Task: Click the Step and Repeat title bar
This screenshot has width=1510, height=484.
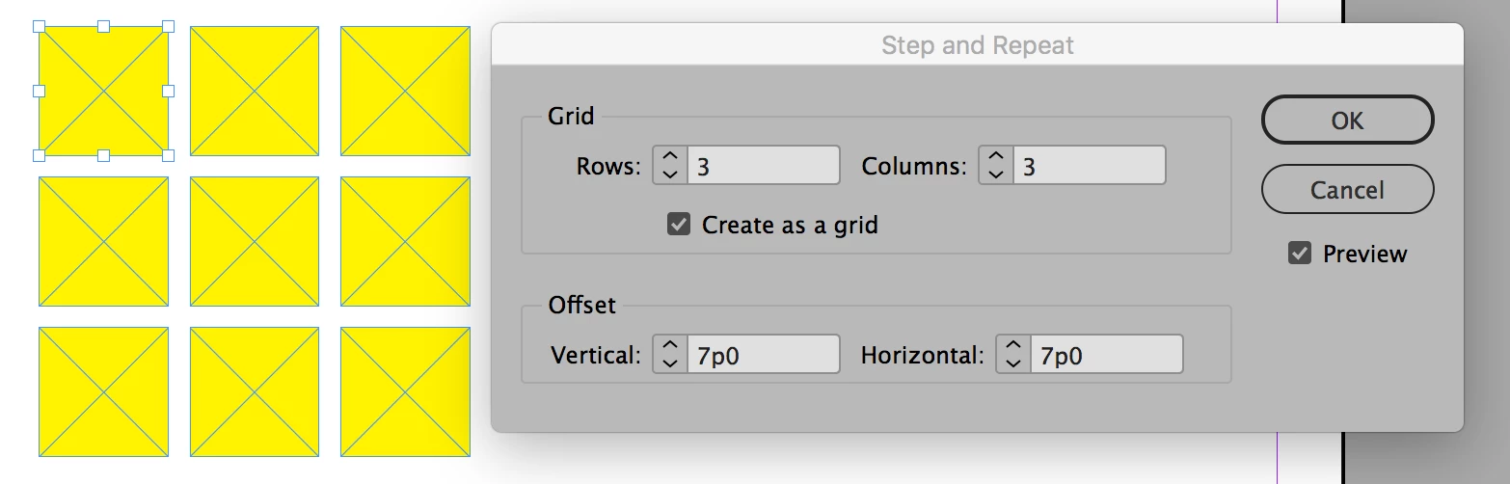Action: pos(977,45)
